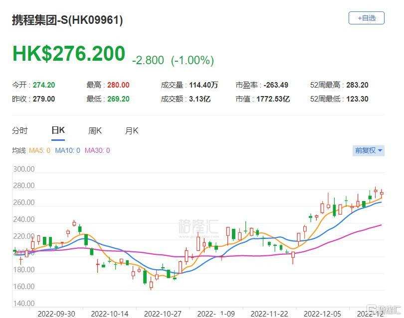The image size is (404, 318).
Task: Click the stock title 携程集团-S(HK09961)
Action: click(x=67, y=20)
